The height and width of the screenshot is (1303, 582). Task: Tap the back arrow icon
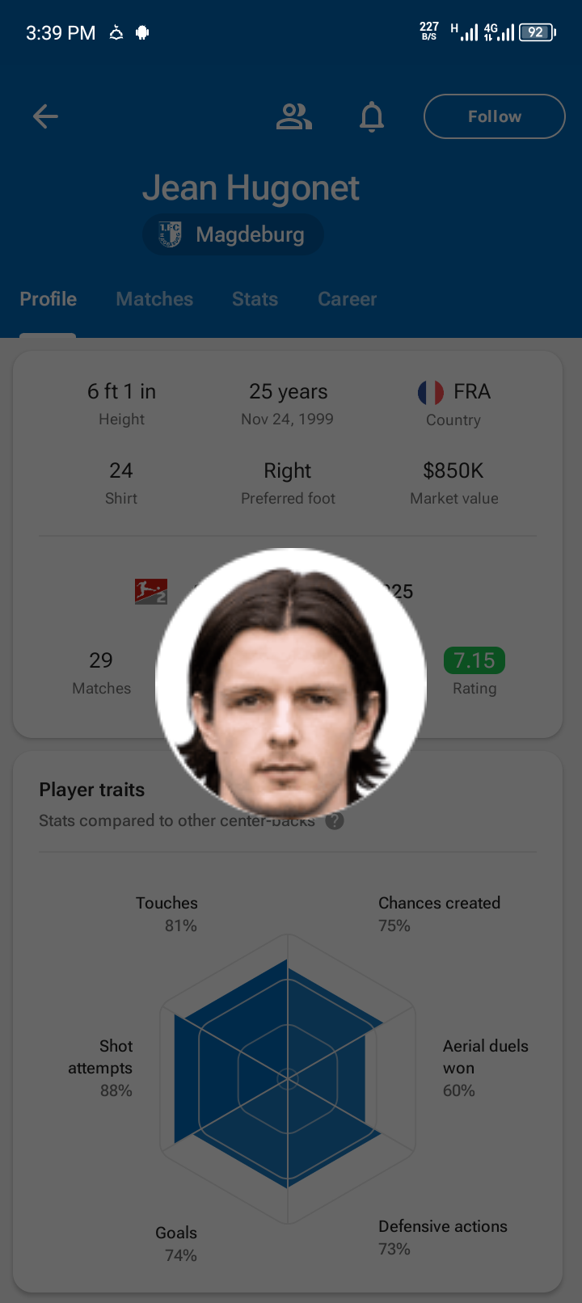(x=45, y=116)
